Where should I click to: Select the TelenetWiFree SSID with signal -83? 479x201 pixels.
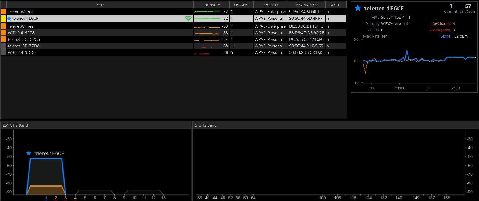pos(20,26)
